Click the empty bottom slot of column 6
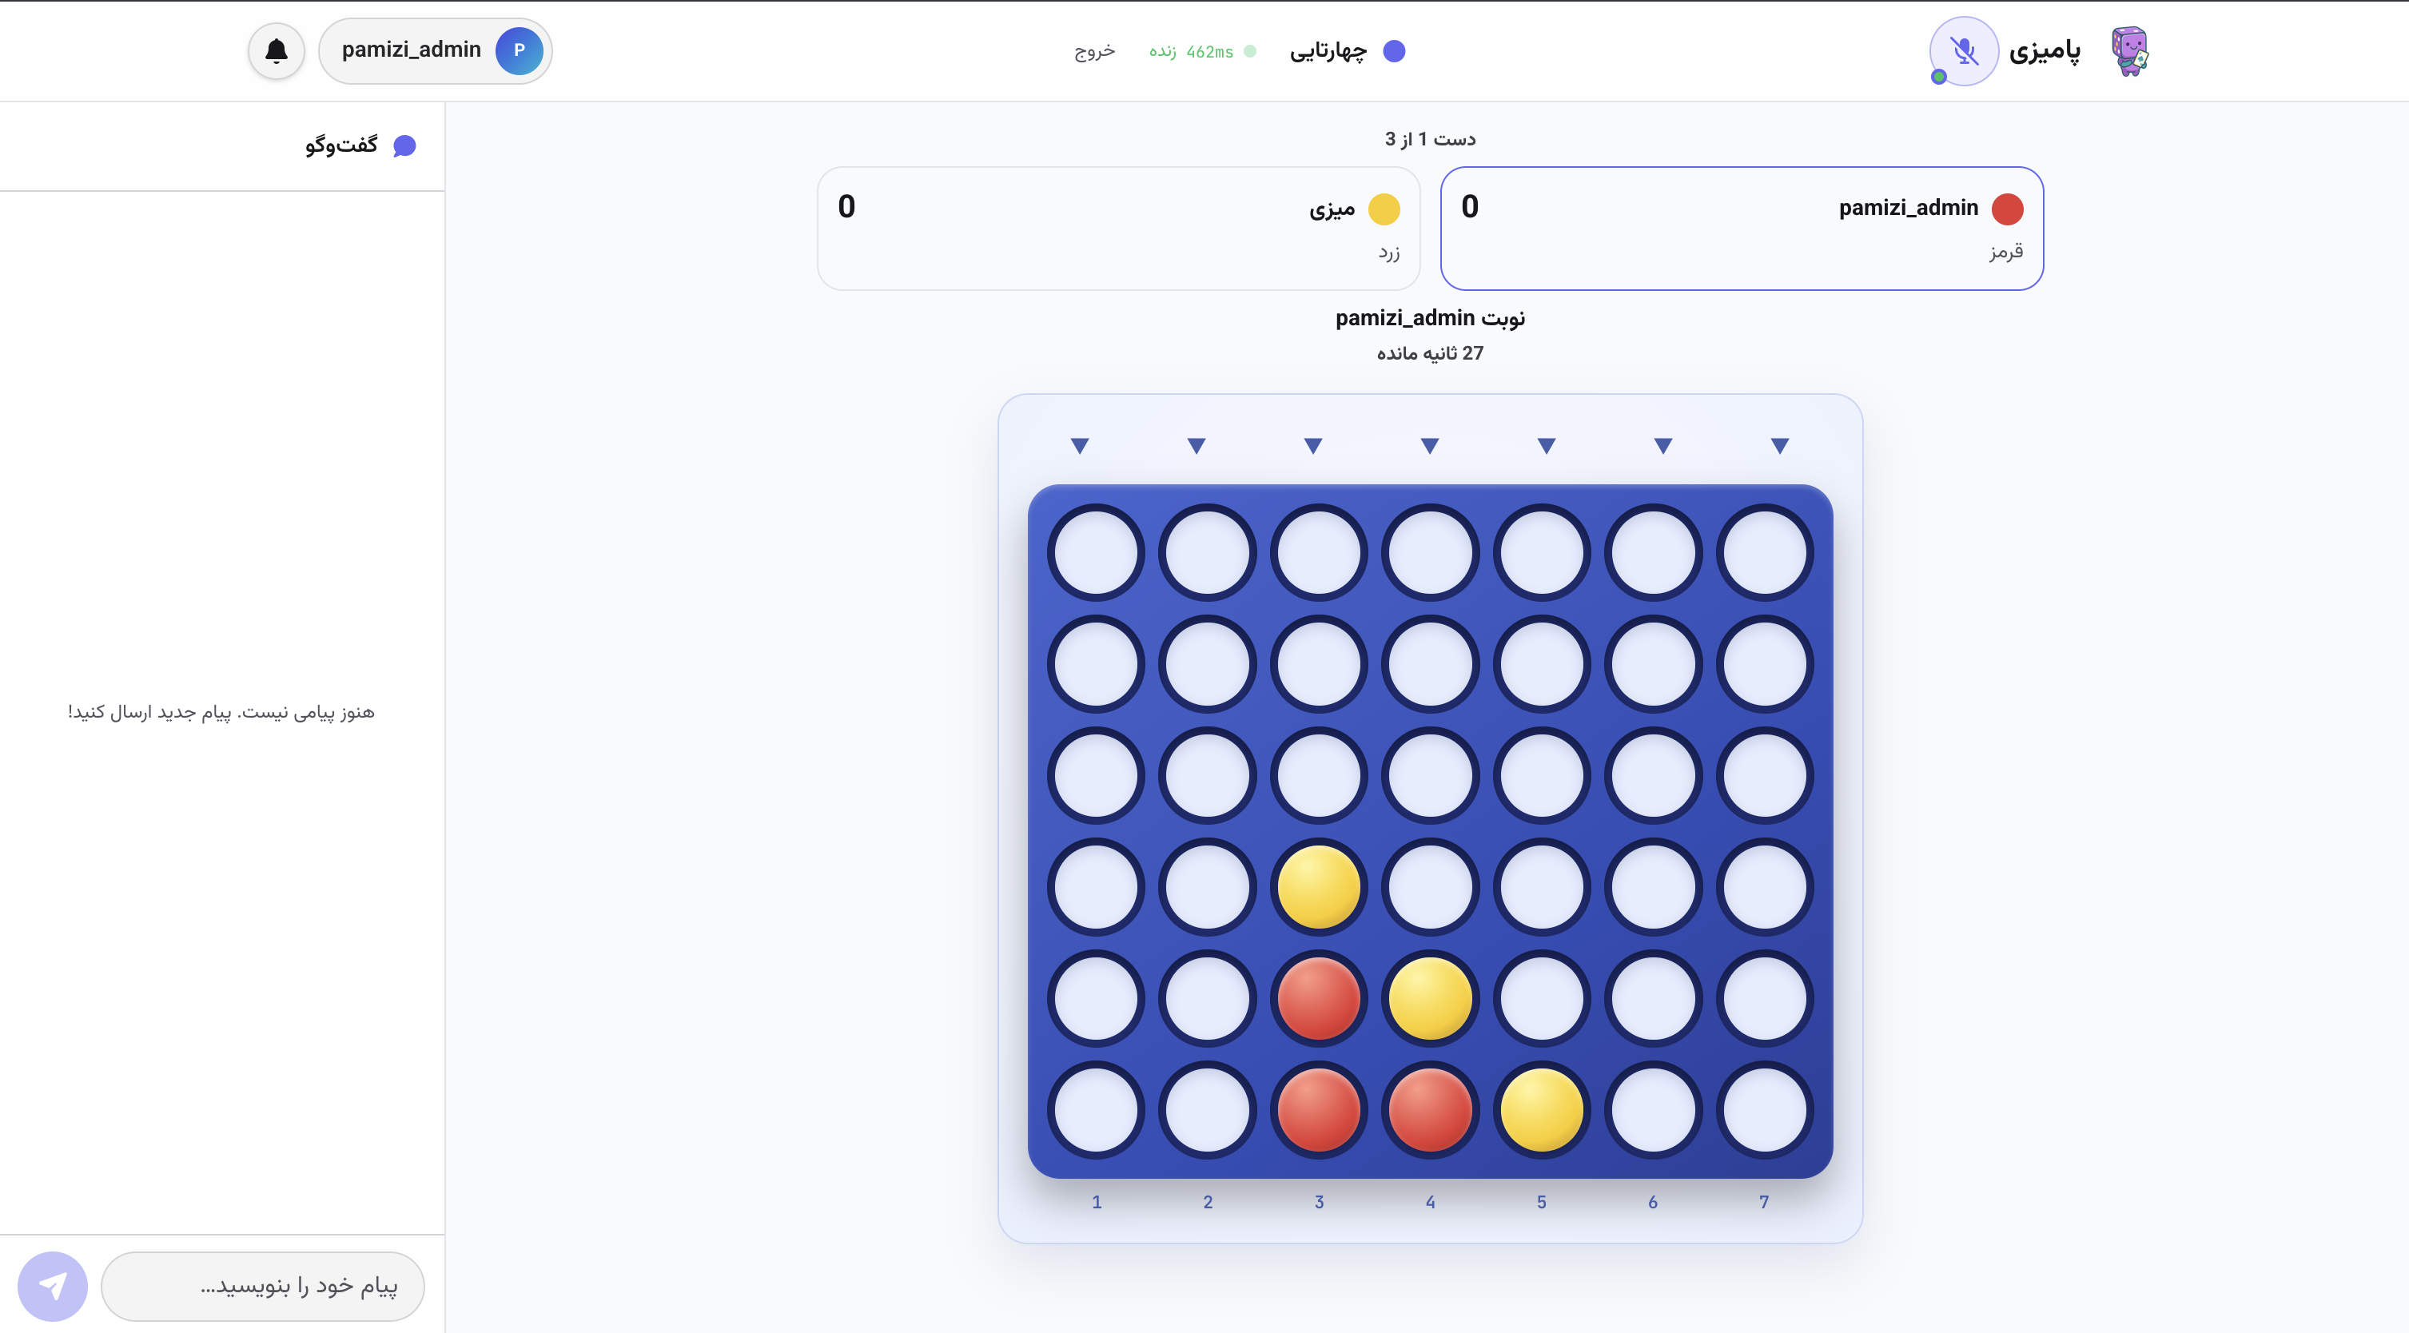Screen dimensions: 2409x1333 (1654, 1109)
